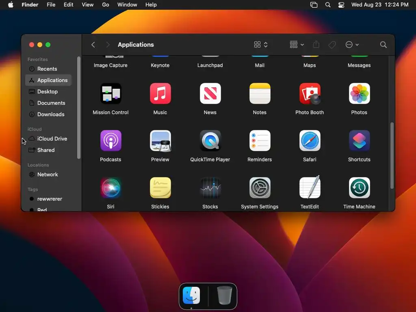The height and width of the screenshot is (312, 416).
Task: Launch the Safari app icon
Action: tap(310, 141)
